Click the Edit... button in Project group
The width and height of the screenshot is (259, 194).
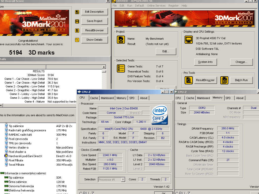(166, 52)
